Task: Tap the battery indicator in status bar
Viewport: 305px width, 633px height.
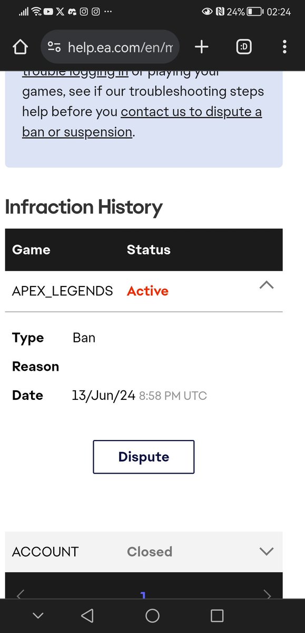Action: (255, 12)
